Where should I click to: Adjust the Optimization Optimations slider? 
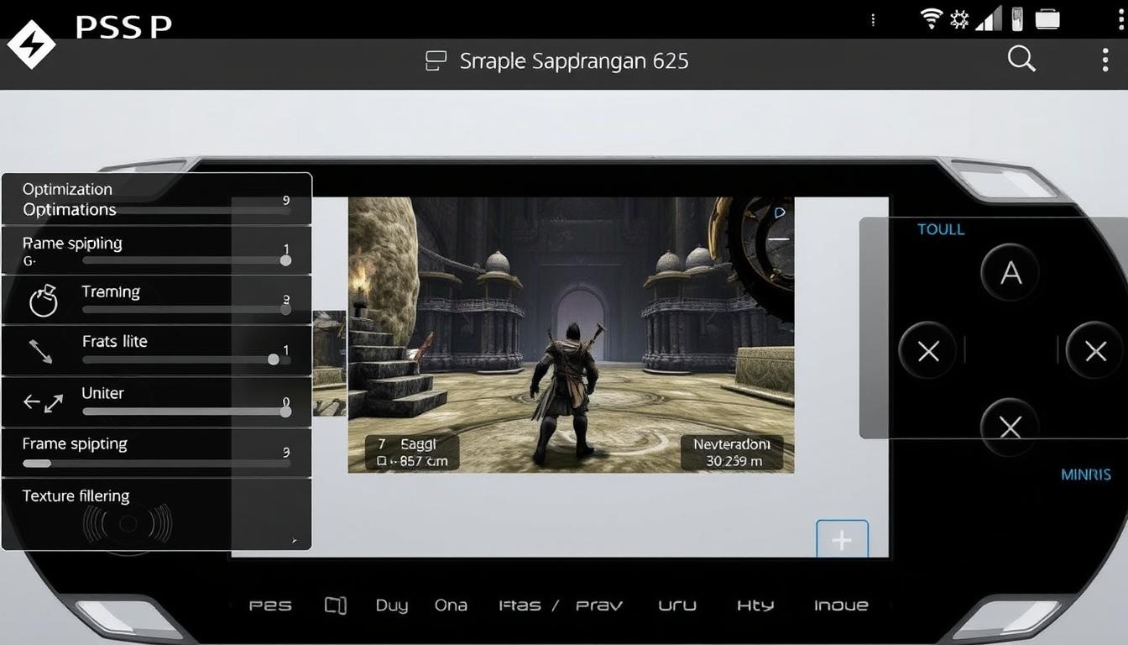click(156, 210)
